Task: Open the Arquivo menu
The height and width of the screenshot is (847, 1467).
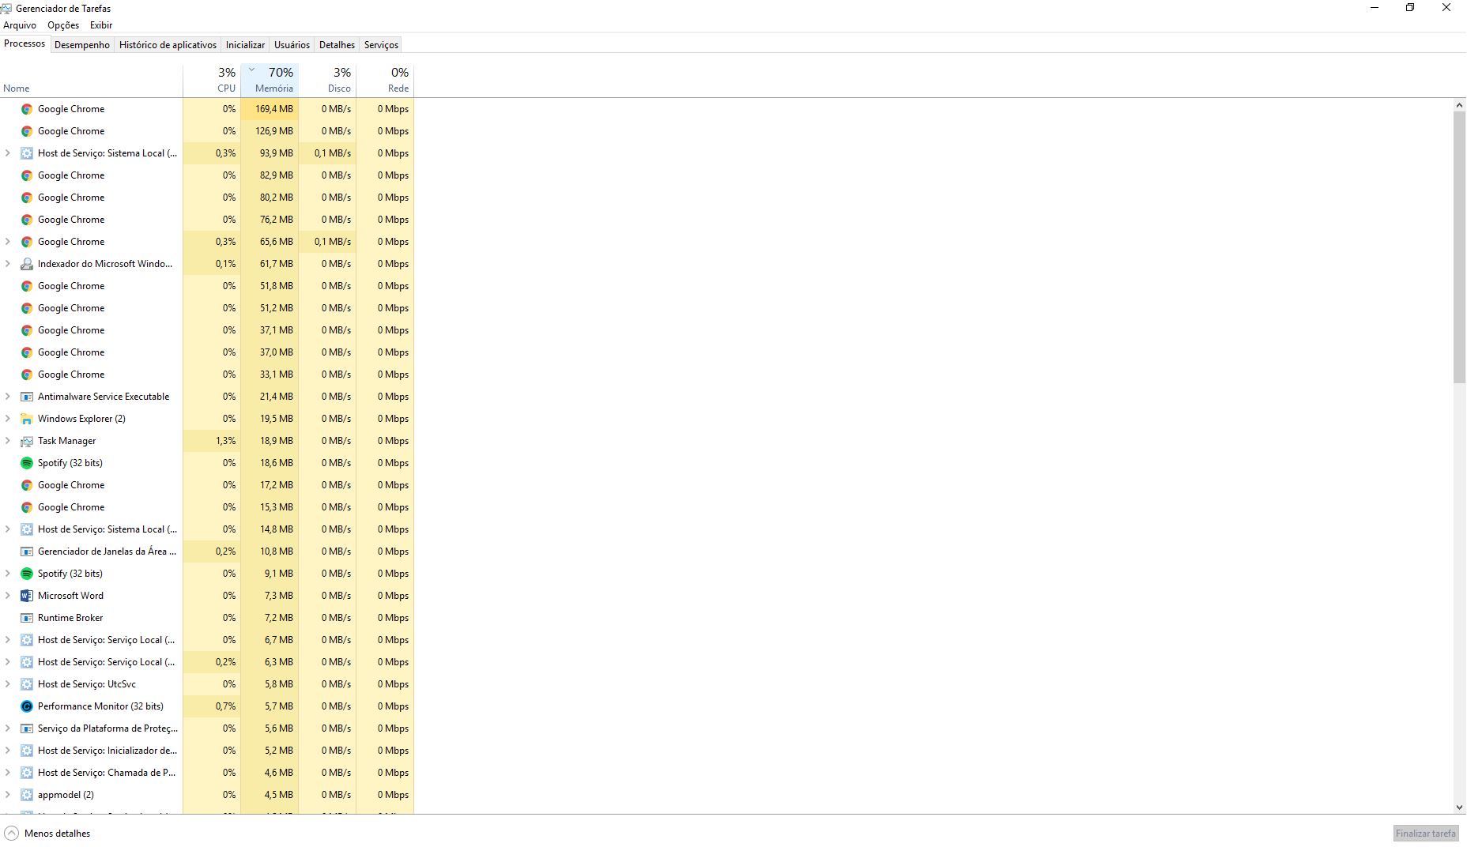Action: (20, 25)
